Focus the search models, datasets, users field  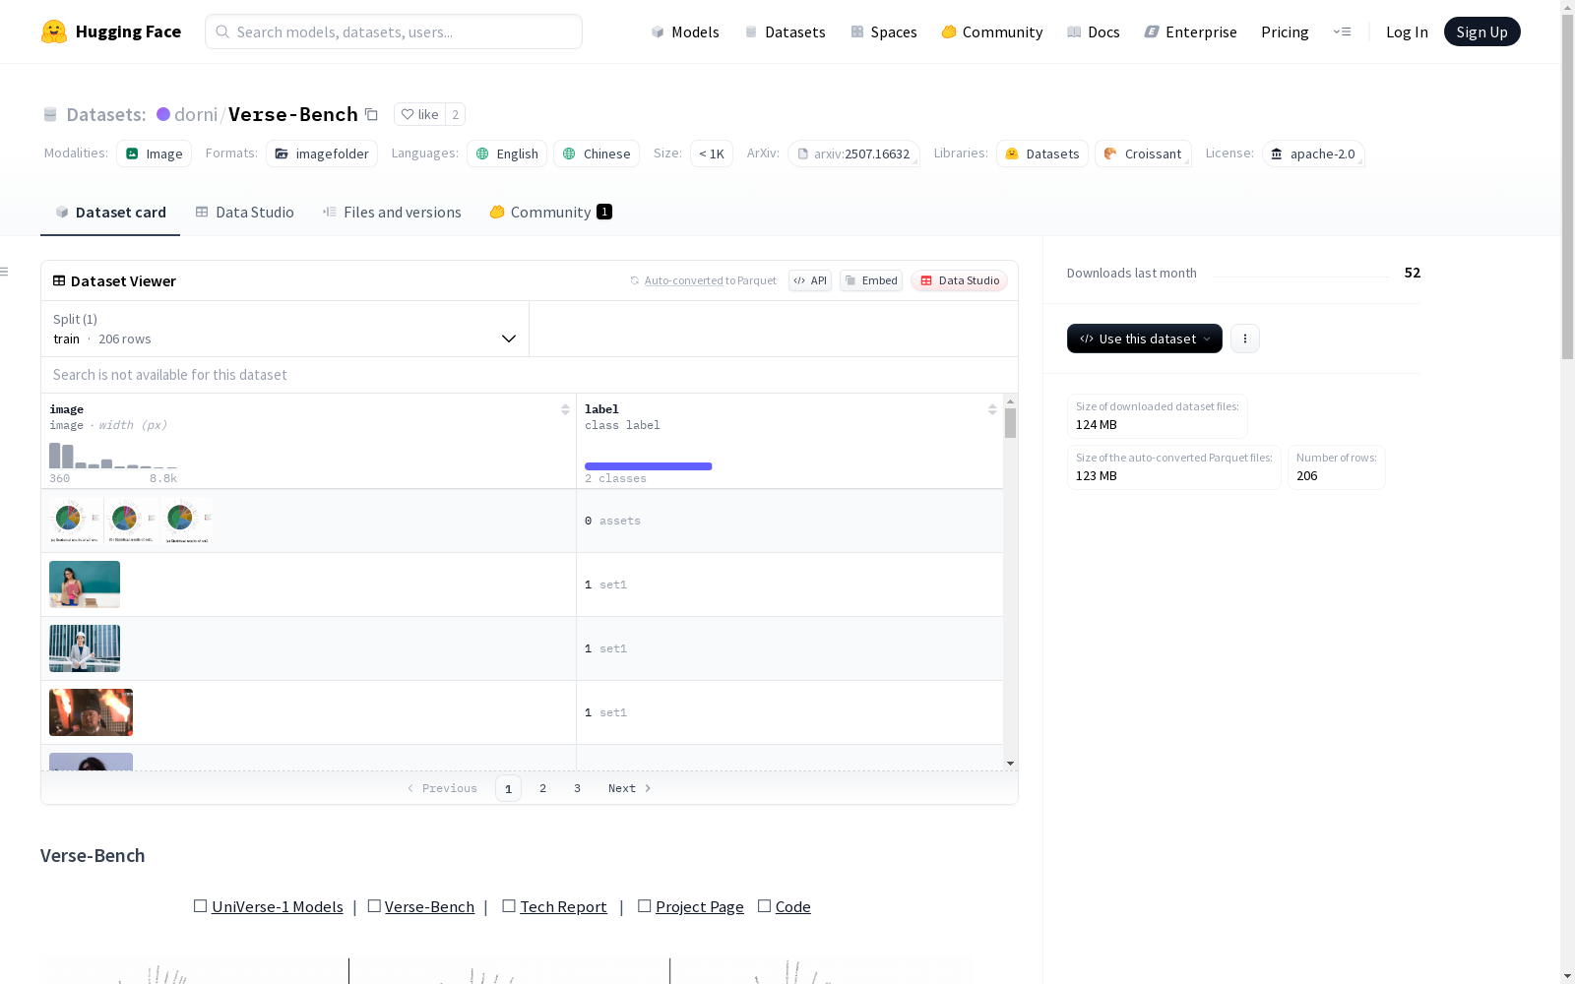point(394,31)
